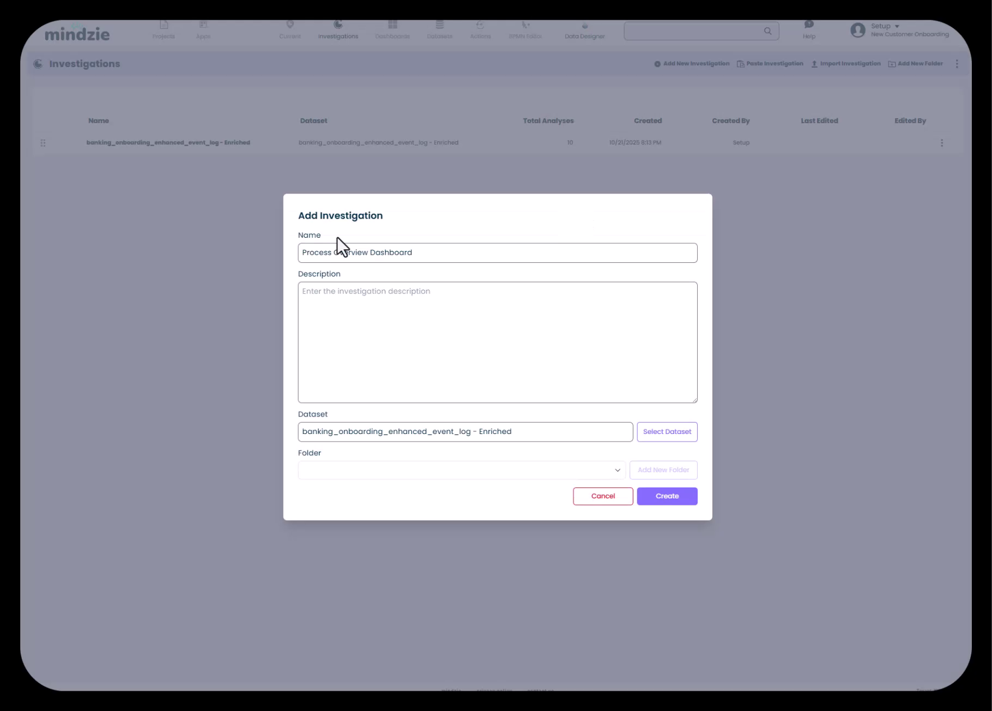Open the Help chat icon
This screenshot has width=992, height=711.
pyautogui.click(x=809, y=25)
